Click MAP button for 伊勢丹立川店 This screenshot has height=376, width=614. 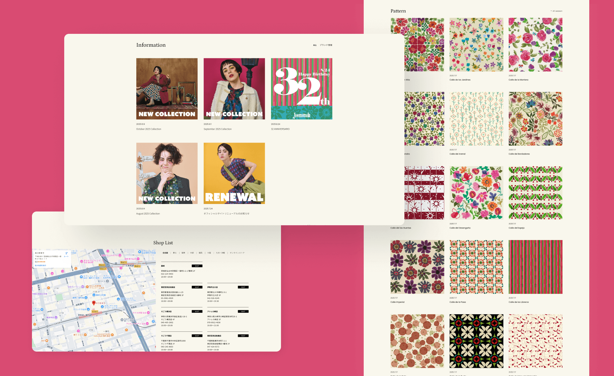[243, 287]
